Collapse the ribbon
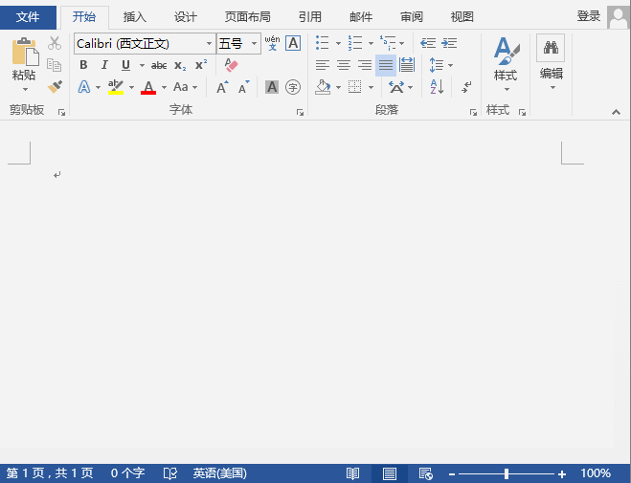The height and width of the screenshot is (483, 631). 616,113
